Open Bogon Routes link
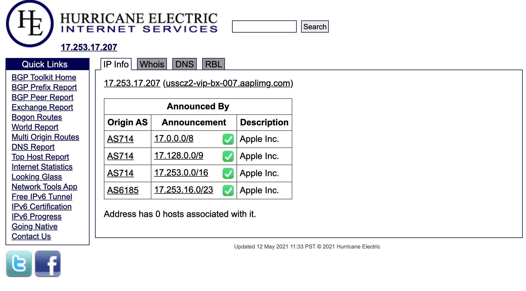 coord(37,117)
